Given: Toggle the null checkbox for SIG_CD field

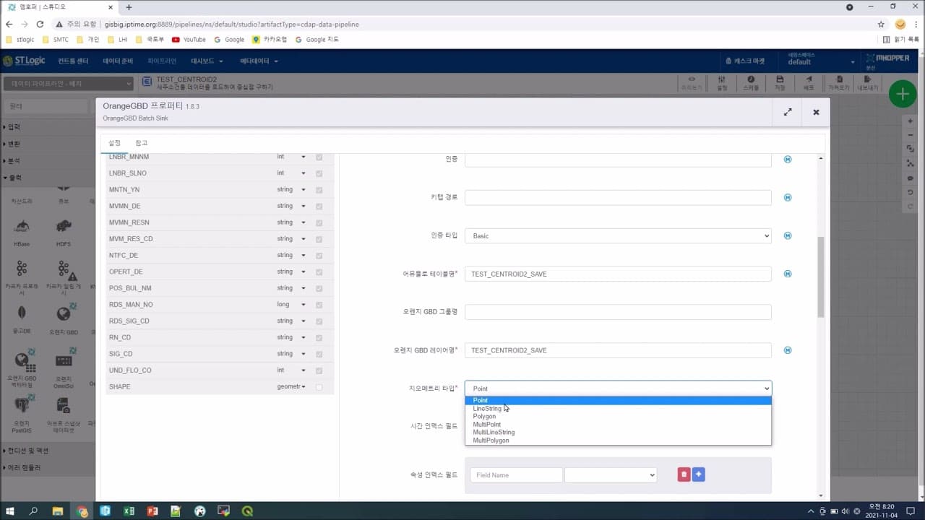Looking at the screenshot, I should (x=319, y=354).
